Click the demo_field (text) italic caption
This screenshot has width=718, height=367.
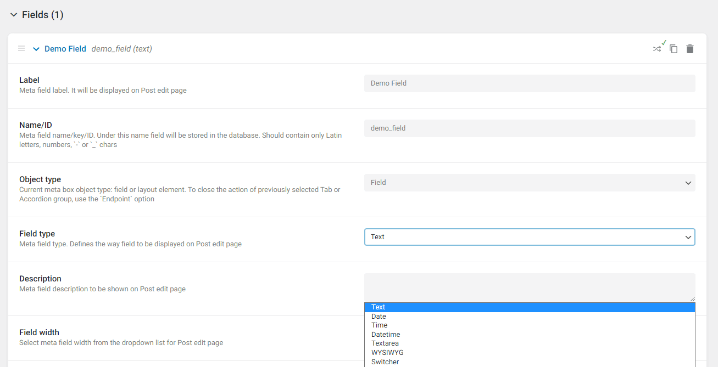point(121,49)
